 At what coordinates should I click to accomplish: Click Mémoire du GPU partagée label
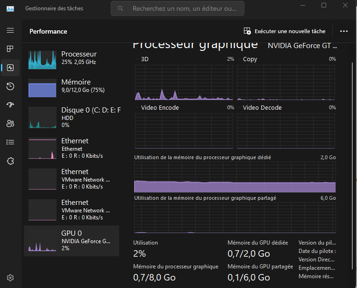point(260,267)
